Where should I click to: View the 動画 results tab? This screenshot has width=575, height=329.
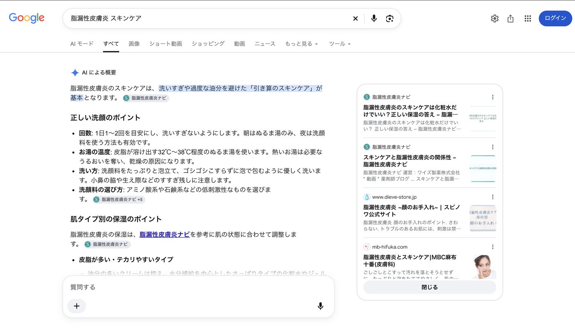tap(239, 44)
